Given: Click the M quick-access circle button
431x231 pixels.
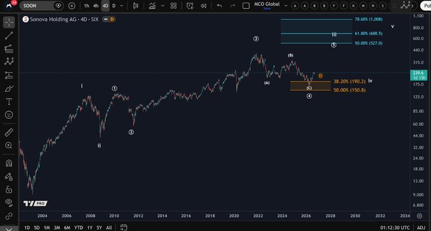Looking at the screenshot, I should (363, 6).
